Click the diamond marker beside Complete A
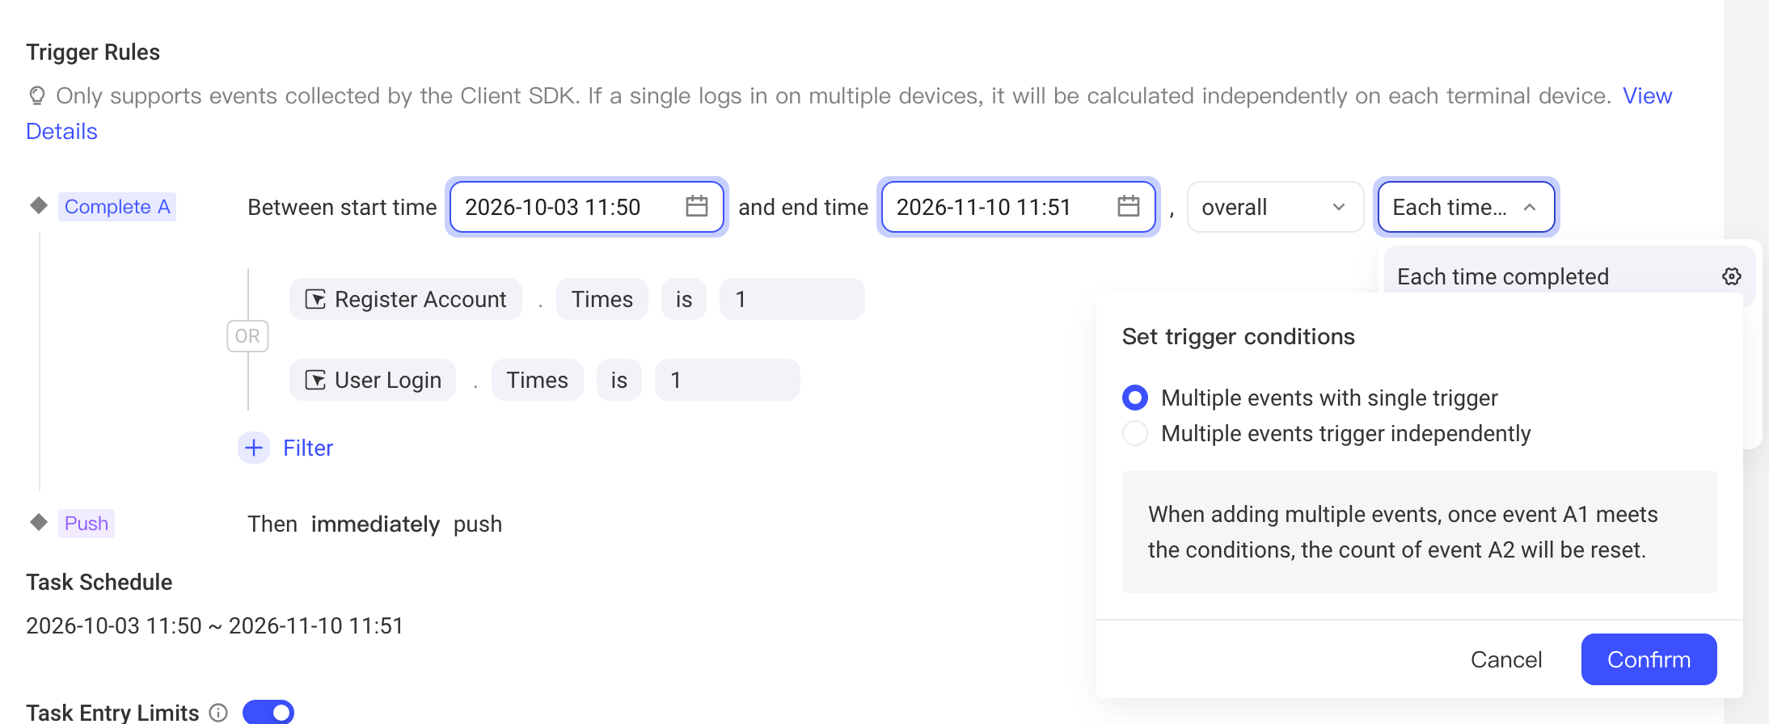 (x=39, y=205)
